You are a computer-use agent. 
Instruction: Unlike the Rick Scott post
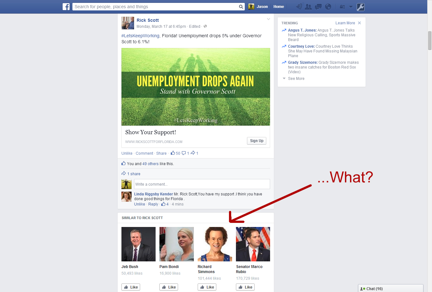click(127, 153)
